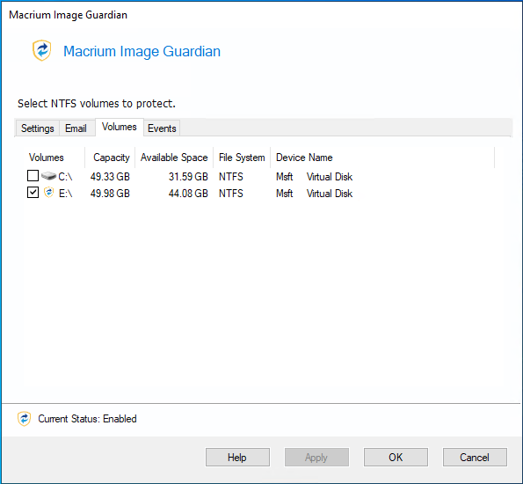
Task: Click the 49.33 GB capacity value
Action: click(x=110, y=177)
